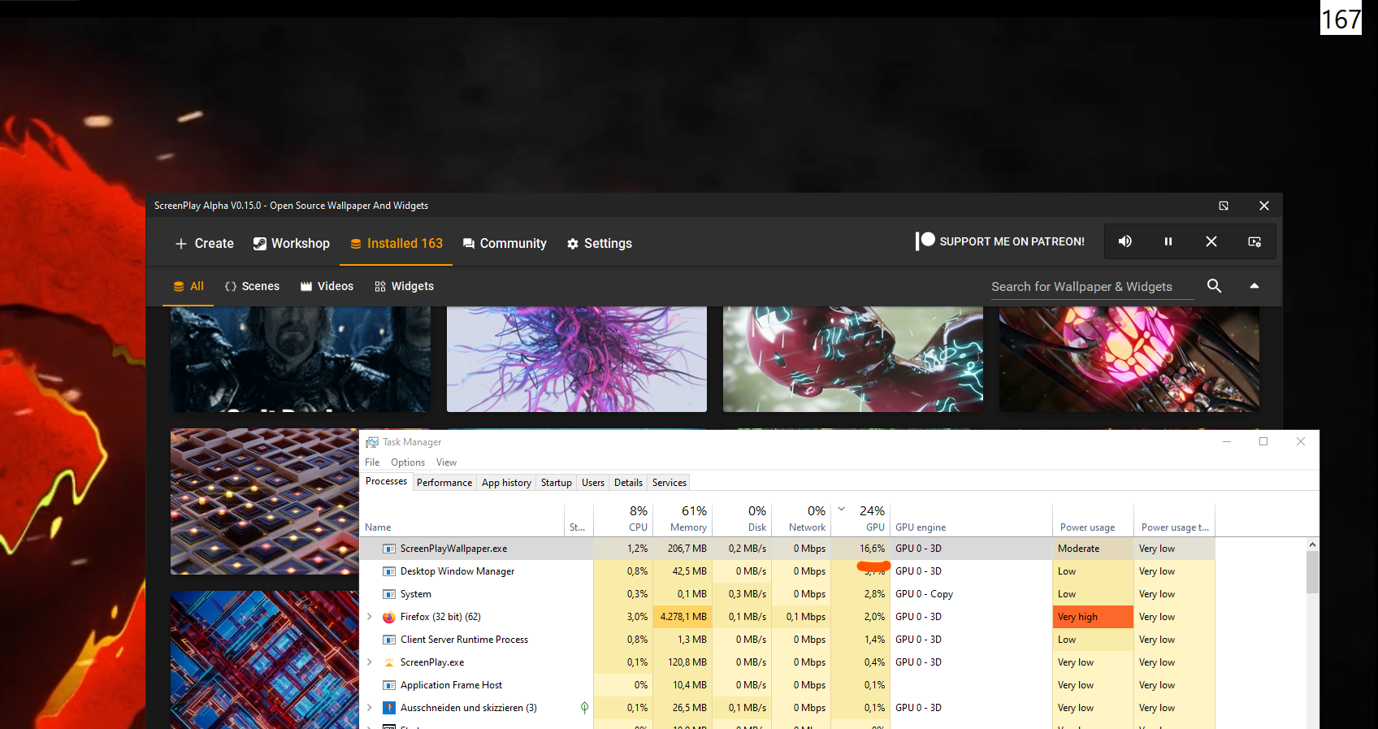Click the 4.278,1 MB memory cell
The width and height of the screenshot is (1378, 729).
(682, 617)
